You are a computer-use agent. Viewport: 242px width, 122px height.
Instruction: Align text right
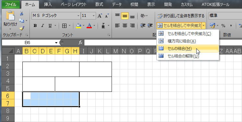pyautogui.click(x=132, y=26)
